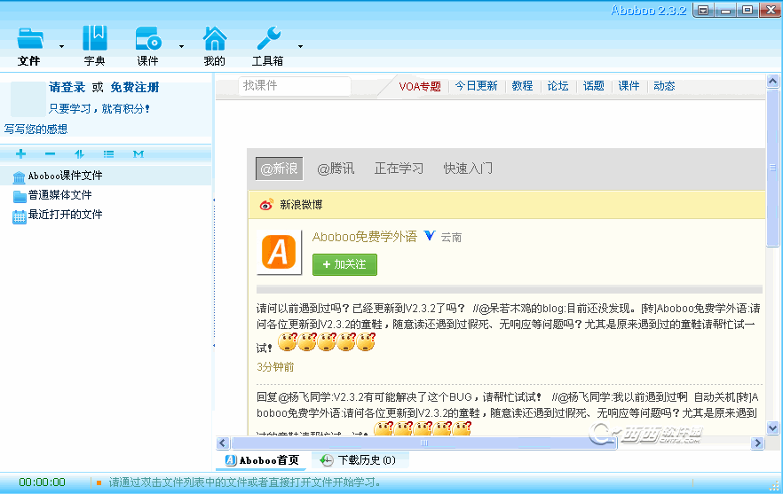Open 动态 section
783x494 pixels.
coord(664,86)
